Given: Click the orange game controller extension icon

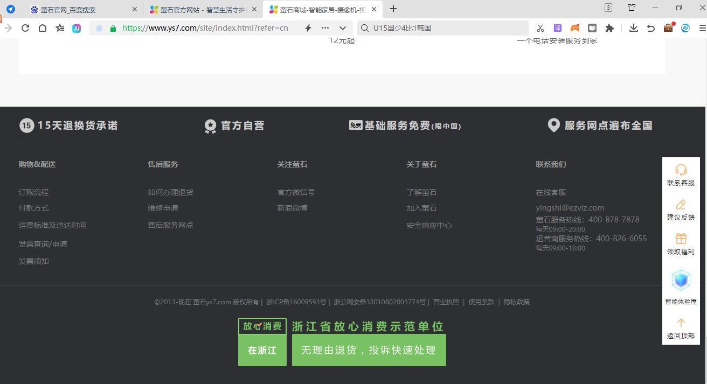Looking at the screenshot, I should pyautogui.click(x=575, y=28).
